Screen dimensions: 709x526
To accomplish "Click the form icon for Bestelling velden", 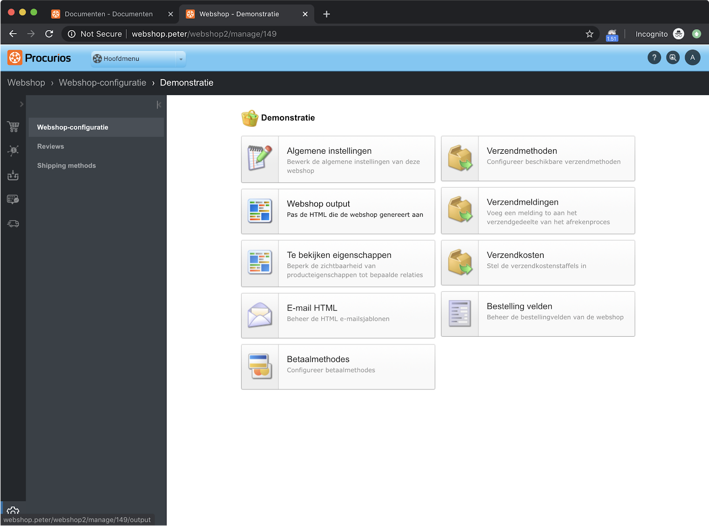I will [x=460, y=313].
